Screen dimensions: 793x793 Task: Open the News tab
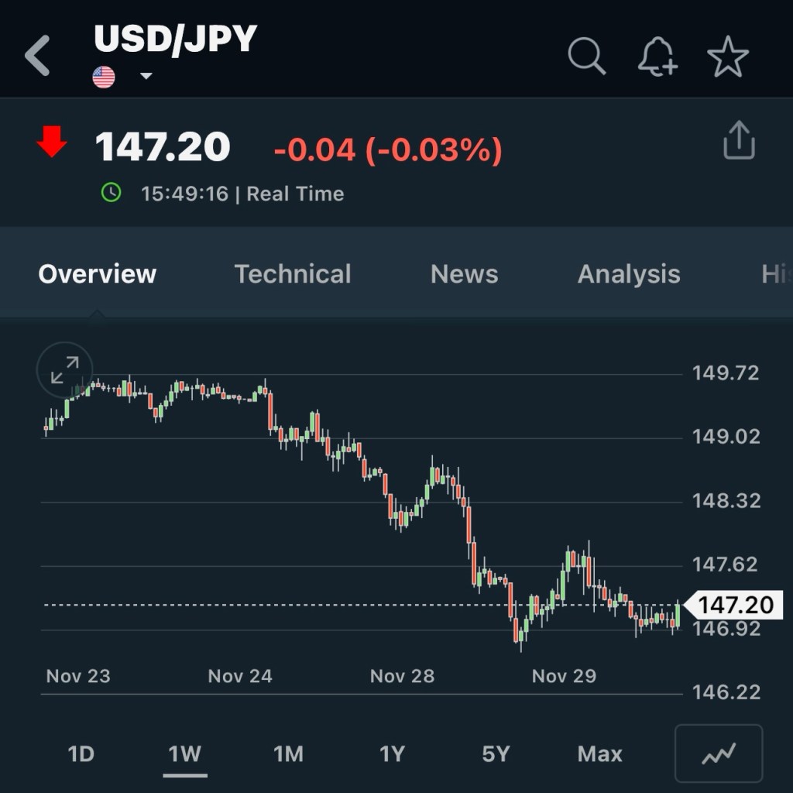point(464,274)
